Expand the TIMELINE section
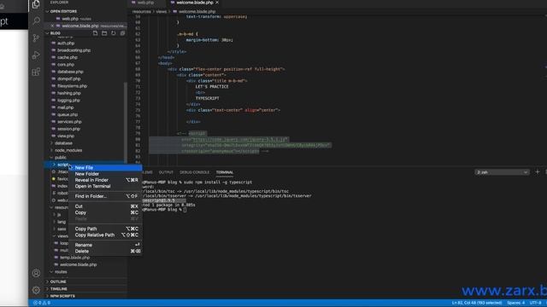This screenshot has height=307, width=547. click(58, 289)
